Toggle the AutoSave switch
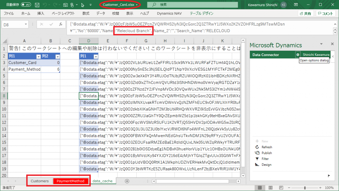 click(26, 5)
